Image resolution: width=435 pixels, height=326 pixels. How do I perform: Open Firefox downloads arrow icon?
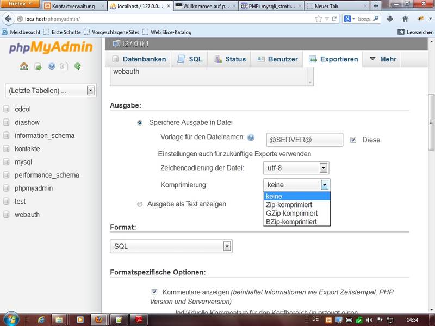(390, 19)
